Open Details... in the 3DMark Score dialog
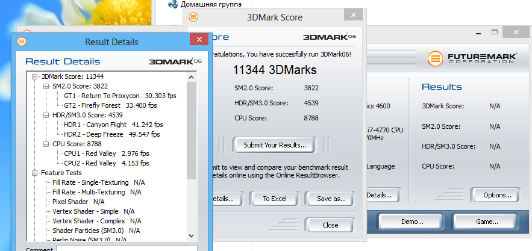 coord(227,199)
